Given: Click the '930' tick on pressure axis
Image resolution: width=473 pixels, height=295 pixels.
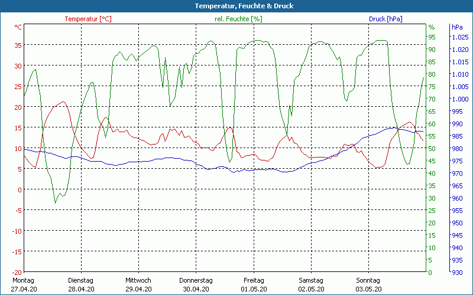Looking at the screenshot, I should pyautogui.click(x=457, y=272).
